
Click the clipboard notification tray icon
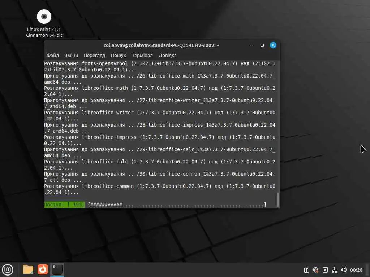(x=306, y=270)
